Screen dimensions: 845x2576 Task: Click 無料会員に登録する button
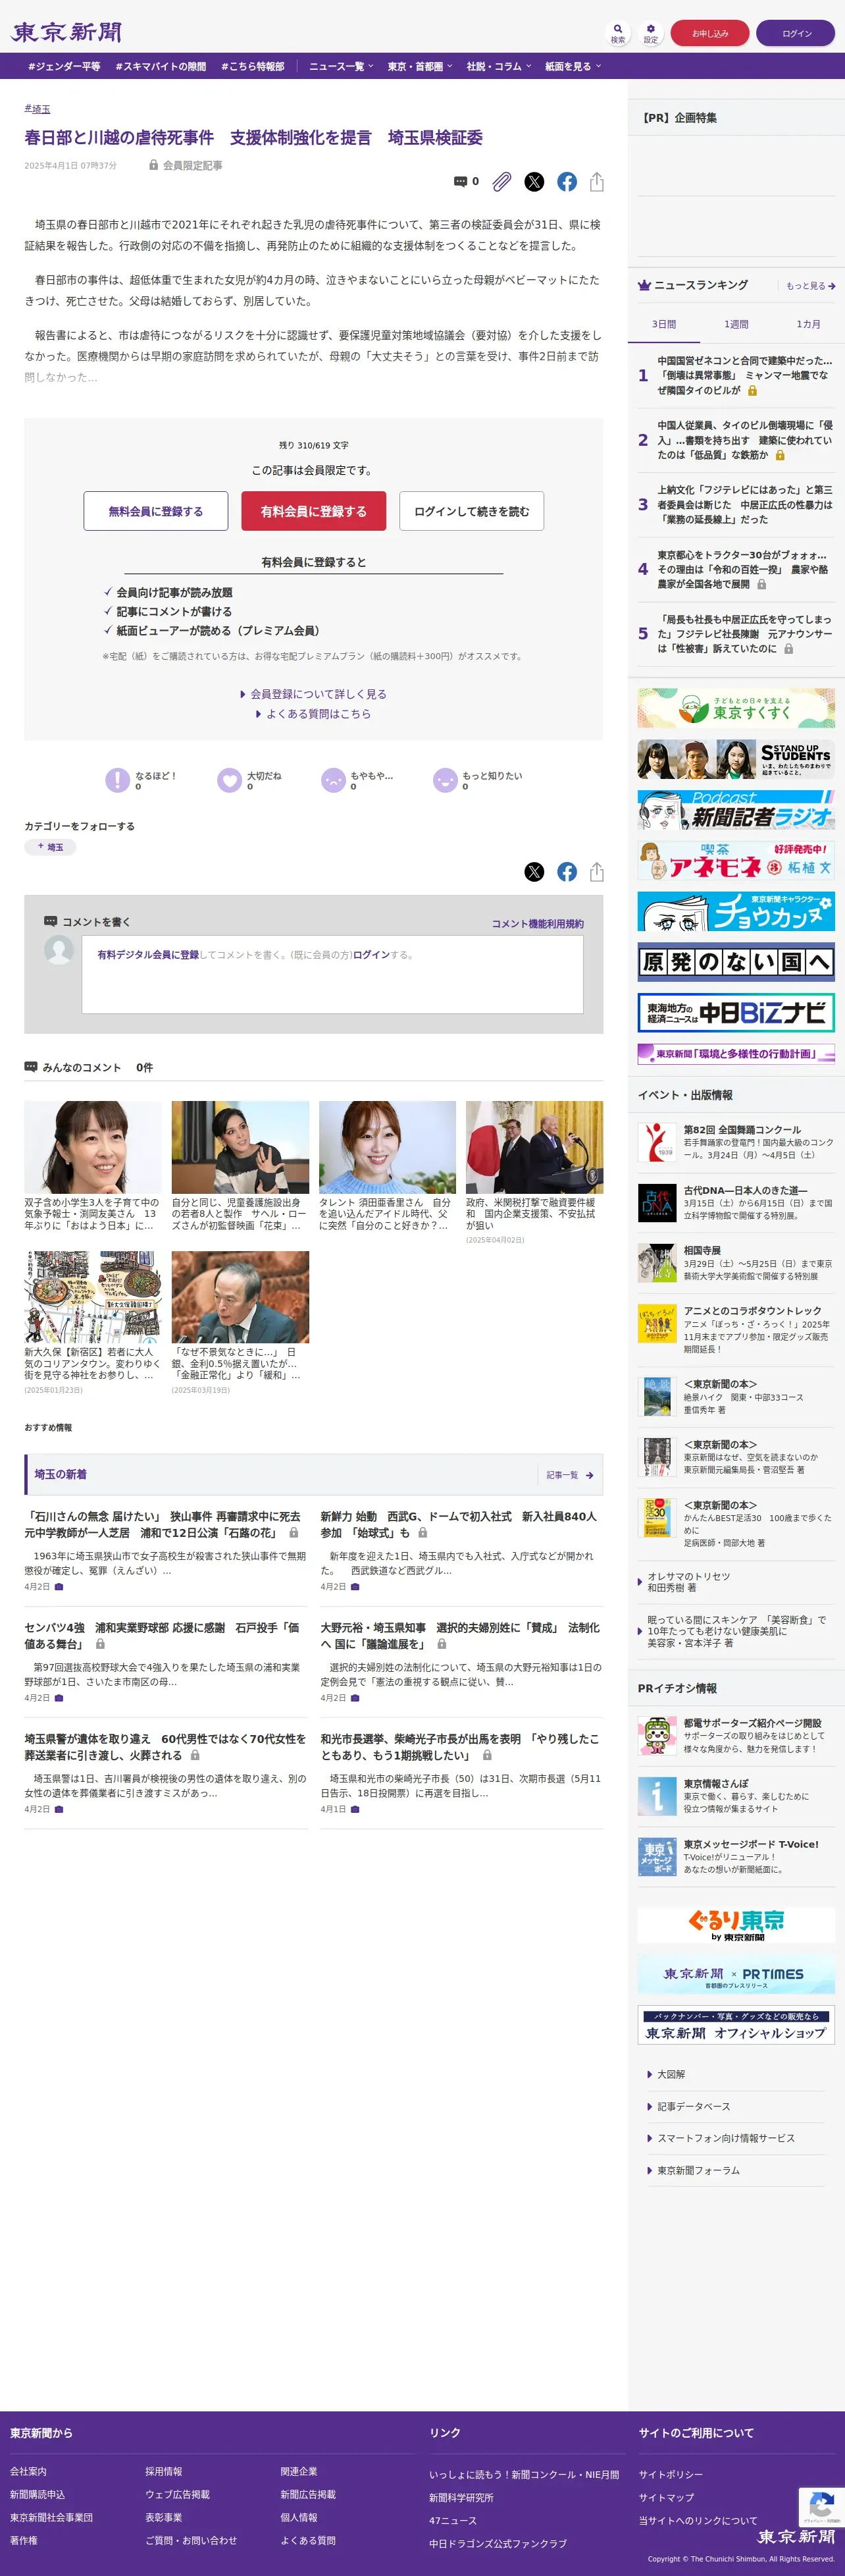pyautogui.click(x=156, y=511)
